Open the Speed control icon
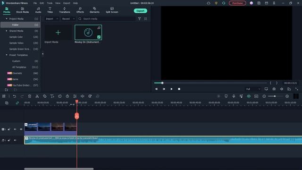This screenshot has height=170, width=302. pyautogui.click(x=60, y=96)
